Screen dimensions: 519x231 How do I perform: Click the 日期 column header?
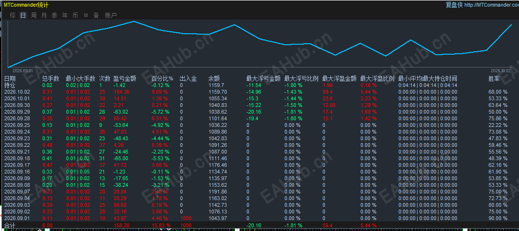coord(9,78)
